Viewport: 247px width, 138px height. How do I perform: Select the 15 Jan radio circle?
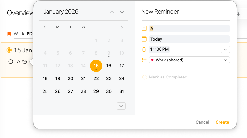click(9, 50)
